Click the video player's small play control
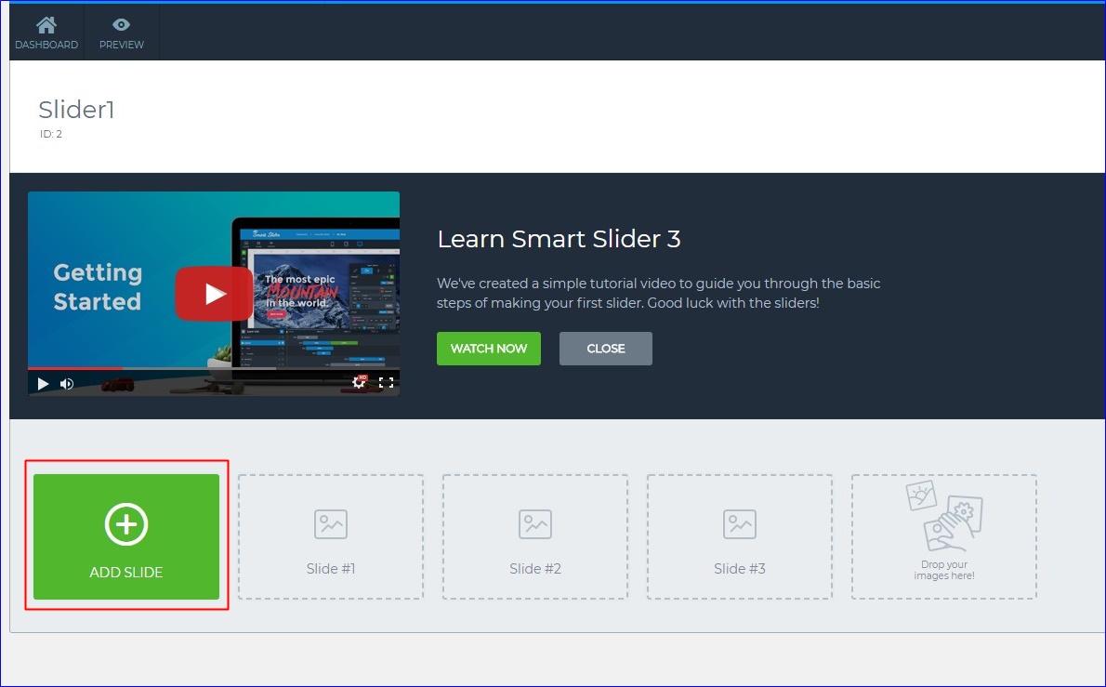The width and height of the screenshot is (1106, 687). pyautogui.click(x=43, y=384)
